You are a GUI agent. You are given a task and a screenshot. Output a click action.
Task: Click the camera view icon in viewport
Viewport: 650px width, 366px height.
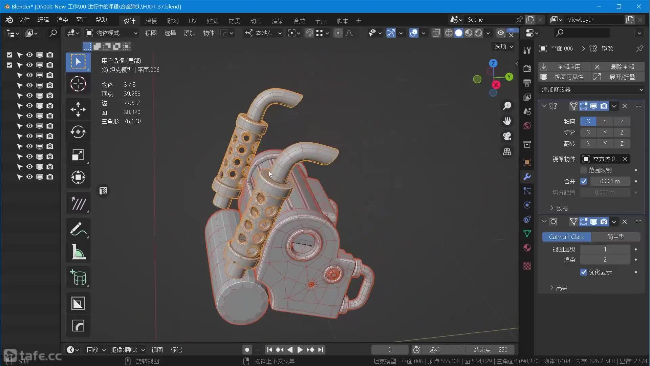(507, 136)
